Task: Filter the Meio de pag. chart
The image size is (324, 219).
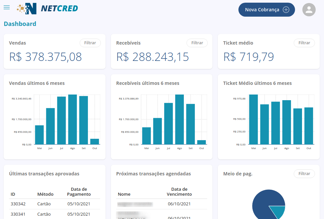Action: pyautogui.click(x=304, y=174)
